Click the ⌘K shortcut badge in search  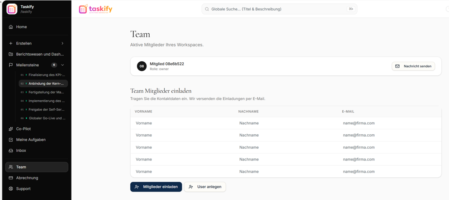[x=351, y=9]
